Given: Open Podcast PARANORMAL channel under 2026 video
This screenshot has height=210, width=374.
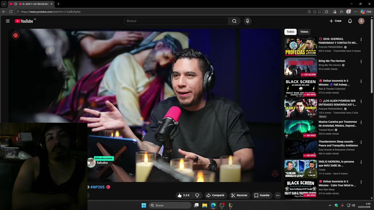Looking at the screenshot, I should tap(331, 47).
